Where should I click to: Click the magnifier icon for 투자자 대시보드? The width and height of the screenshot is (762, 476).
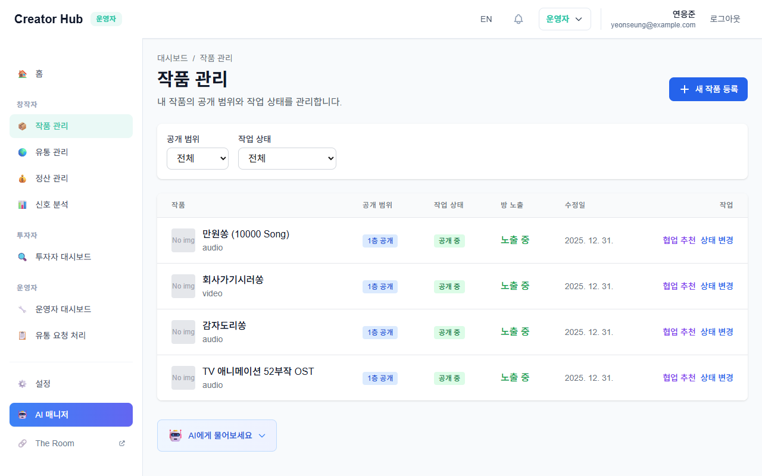point(23,257)
